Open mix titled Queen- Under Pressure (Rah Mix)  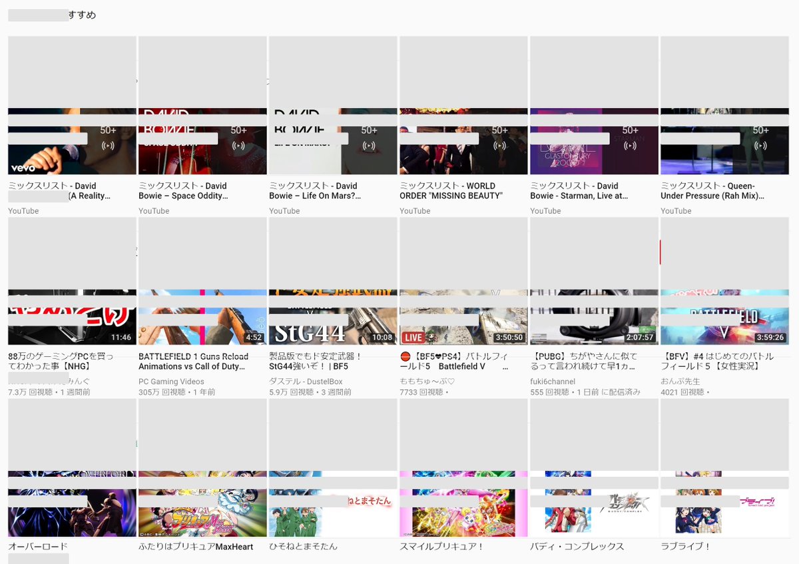coord(712,191)
